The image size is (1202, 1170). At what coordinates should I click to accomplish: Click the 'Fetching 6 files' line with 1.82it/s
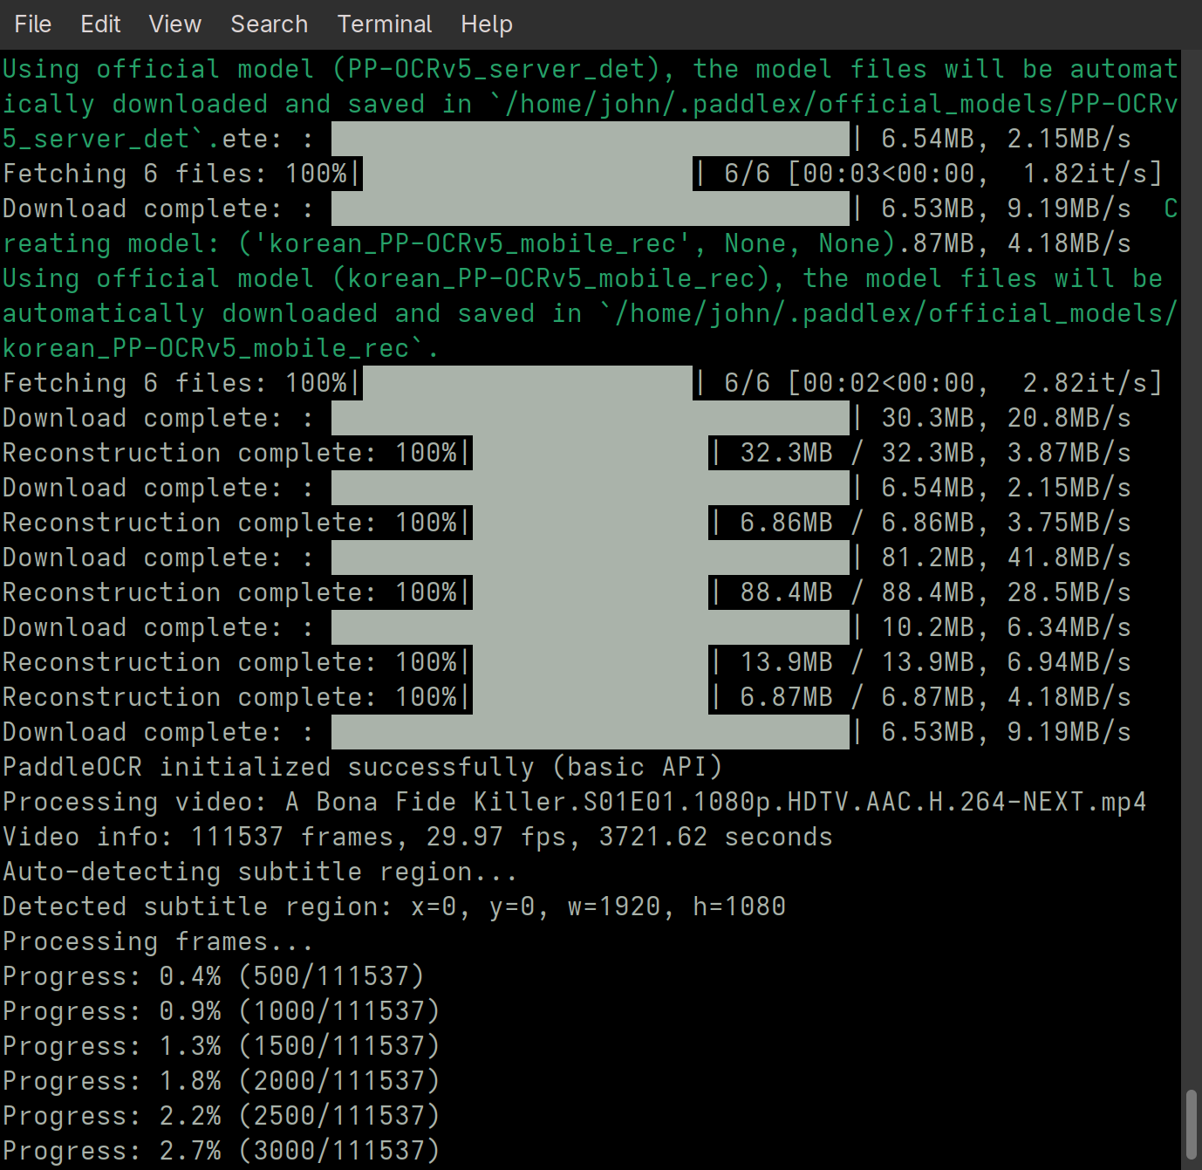[x=583, y=174]
